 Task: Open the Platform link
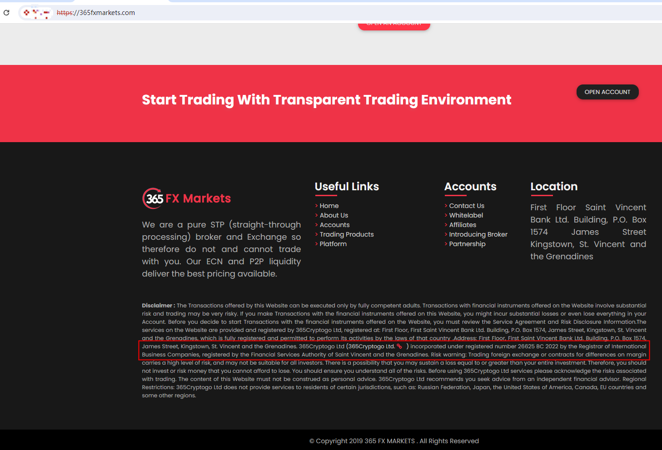tap(333, 244)
